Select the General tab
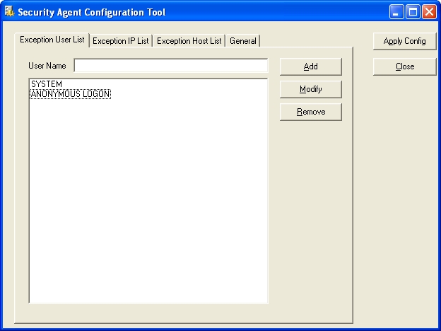 pyautogui.click(x=242, y=41)
